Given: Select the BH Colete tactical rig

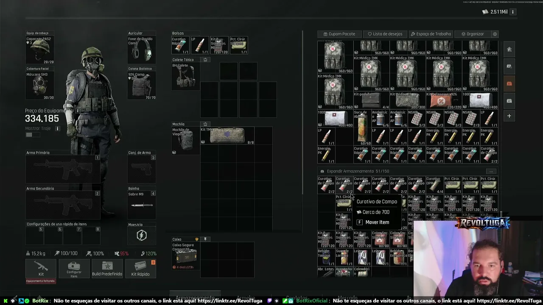Looking at the screenshot, I should (185, 76).
